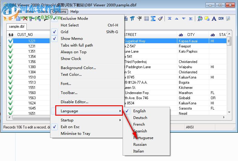
Task: Click cell with customer number 1510
Action: point(32,77)
